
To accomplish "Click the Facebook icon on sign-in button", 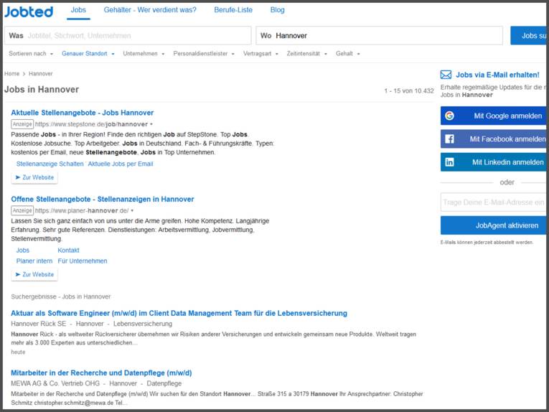I will pyautogui.click(x=449, y=139).
